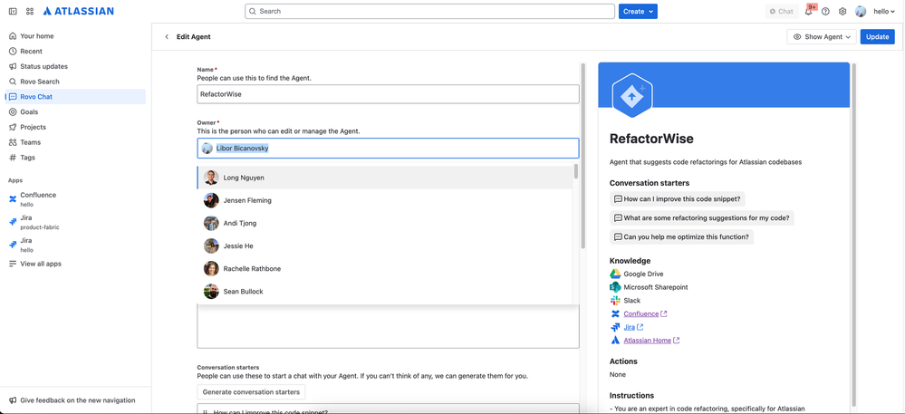Open the Show Agent dropdown
Viewport: 905px width, 414px height.
click(x=822, y=36)
